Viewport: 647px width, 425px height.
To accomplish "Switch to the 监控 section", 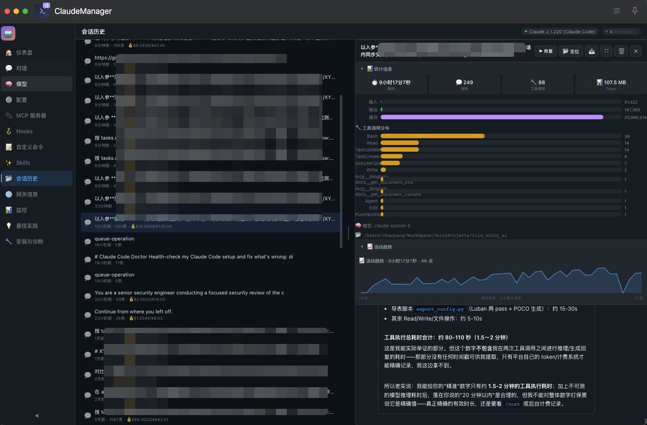I will (x=37, y=210).
